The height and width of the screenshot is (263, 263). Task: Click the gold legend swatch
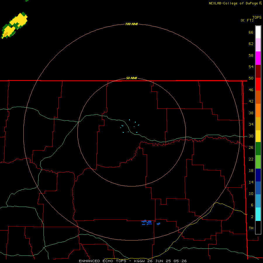[258, 124]
